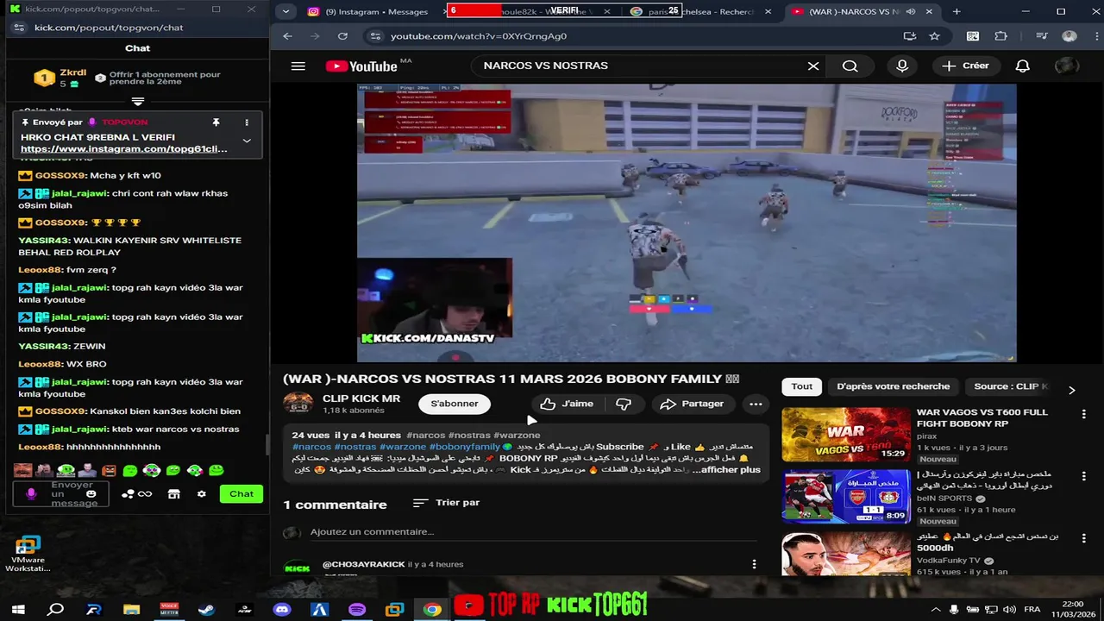Reload the YouTube page

[342, 36]
